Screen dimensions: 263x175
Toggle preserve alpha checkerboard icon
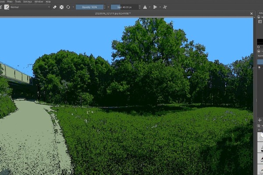pos(61,7)
